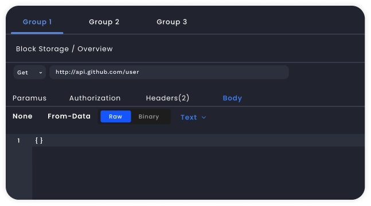
Task: Select the Raw toggle option
Action: click(x=116, y=117)
